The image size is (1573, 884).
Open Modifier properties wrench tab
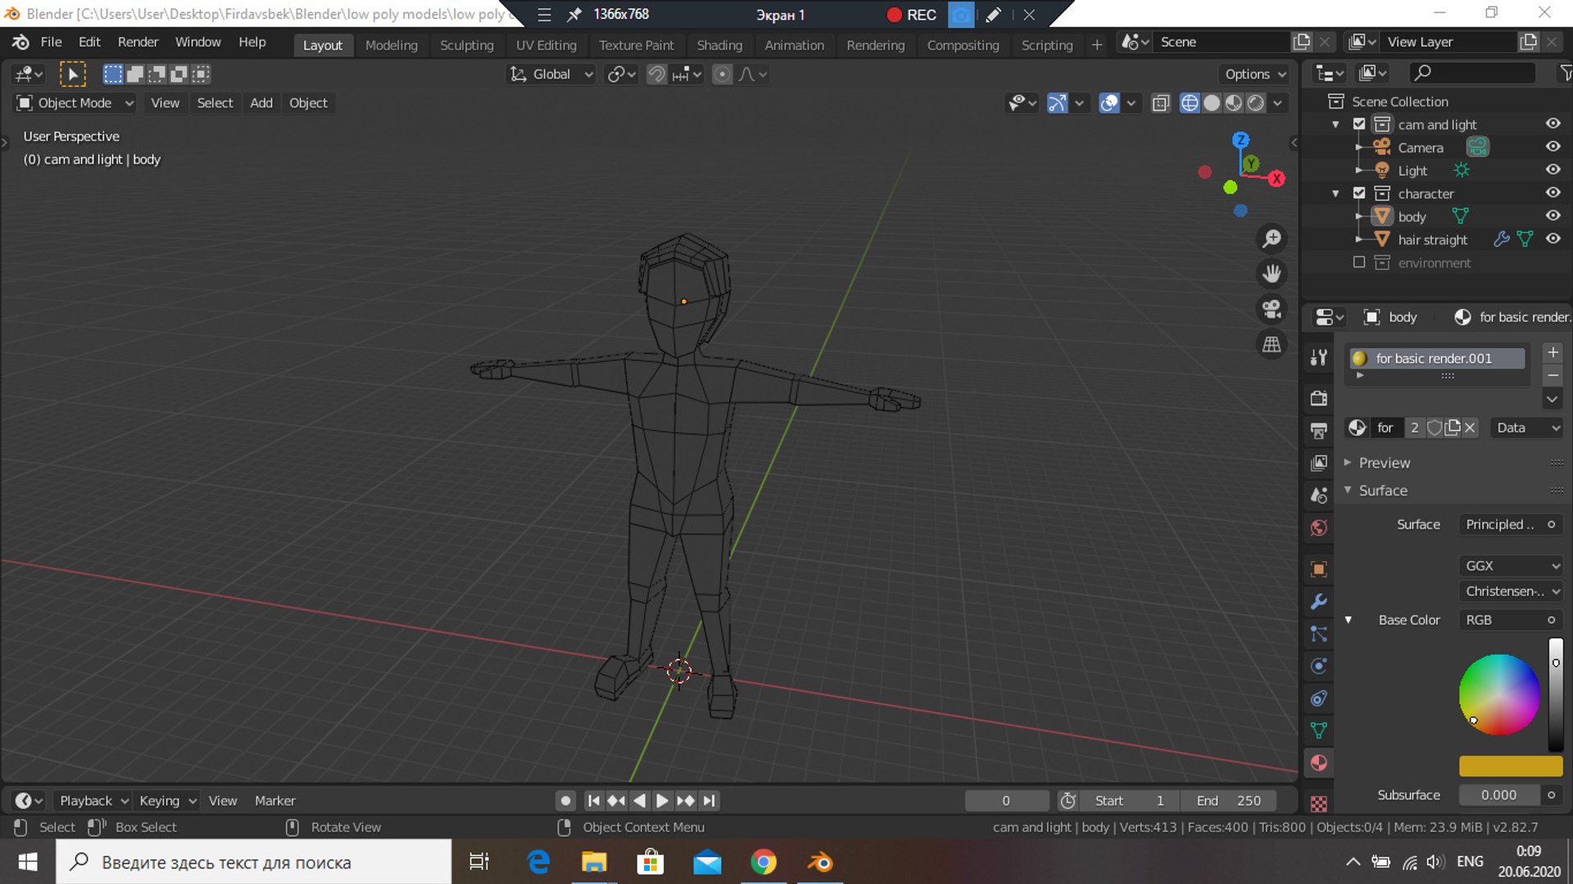[1318, 601]
